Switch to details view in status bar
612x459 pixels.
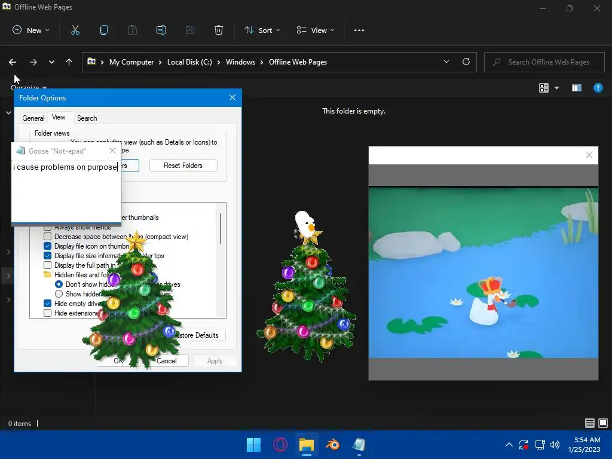click(x=590, y=423)
